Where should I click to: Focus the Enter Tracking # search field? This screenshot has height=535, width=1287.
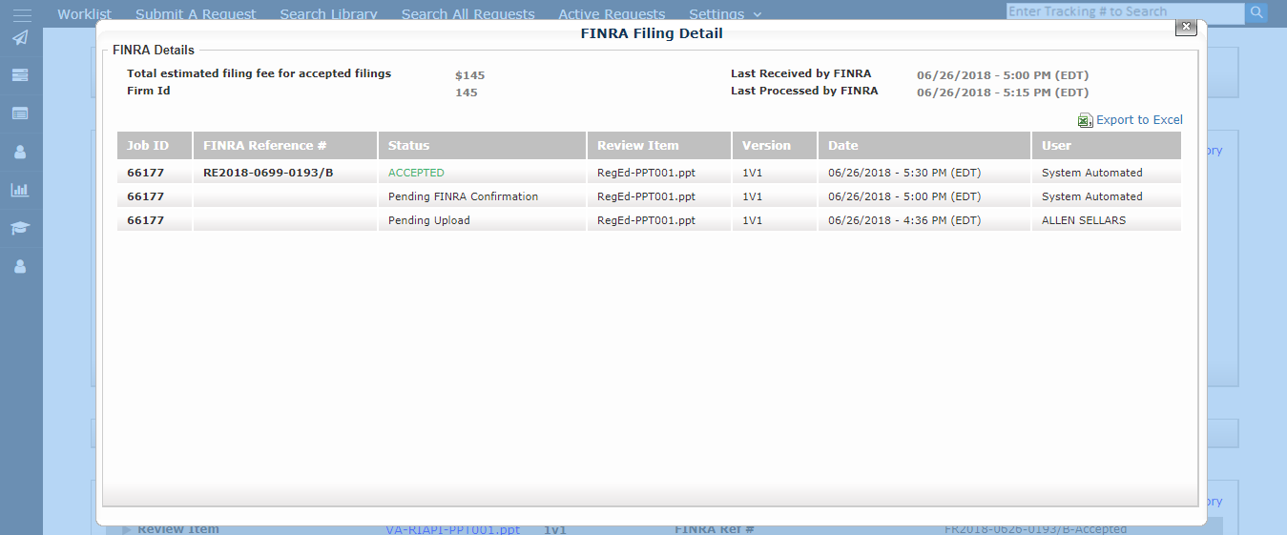pos(1126,12)
